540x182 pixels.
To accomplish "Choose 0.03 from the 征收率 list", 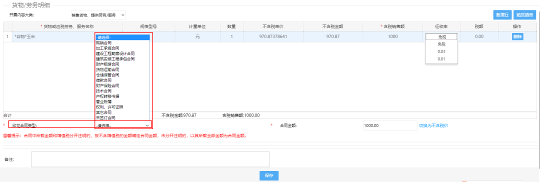I will [x=441, y=51].
